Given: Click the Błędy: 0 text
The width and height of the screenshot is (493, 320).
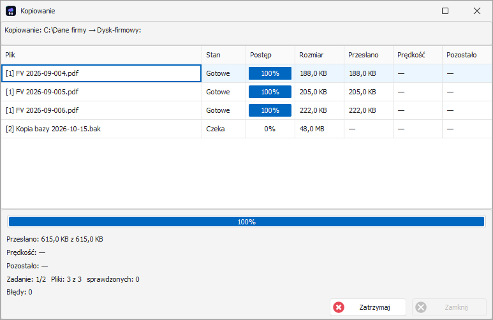Looking at the screenshot, I should click(x=19, y=292).
